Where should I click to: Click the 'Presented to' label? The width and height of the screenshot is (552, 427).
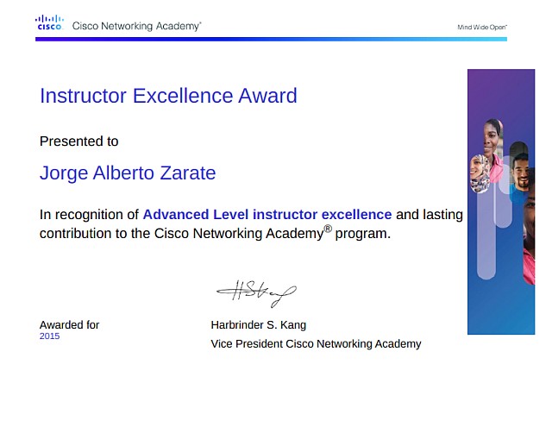(78, 141)
